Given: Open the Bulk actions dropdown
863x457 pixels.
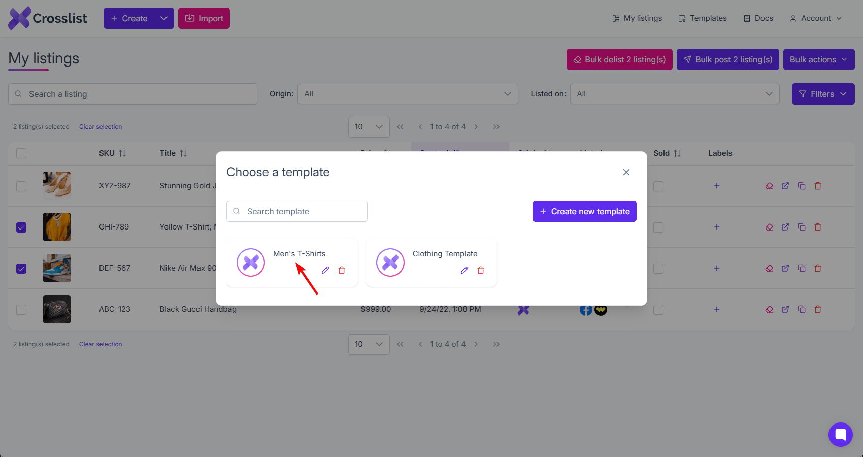Looking at the screenshot, I should (x=819, y=59).
